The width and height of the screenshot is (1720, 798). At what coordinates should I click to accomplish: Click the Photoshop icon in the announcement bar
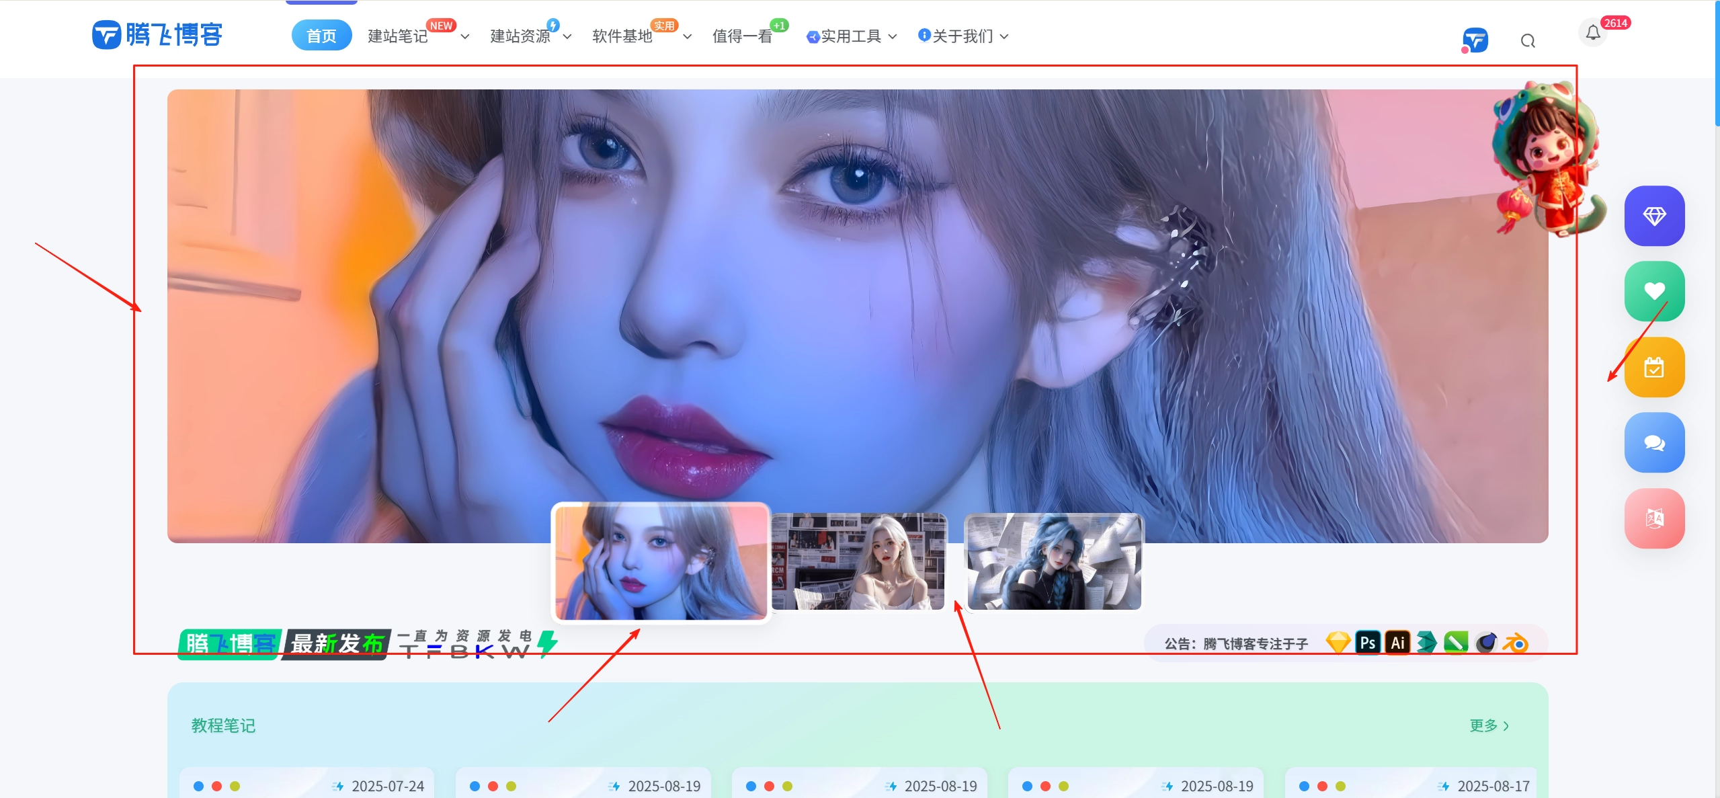(x=1368, y=642)
